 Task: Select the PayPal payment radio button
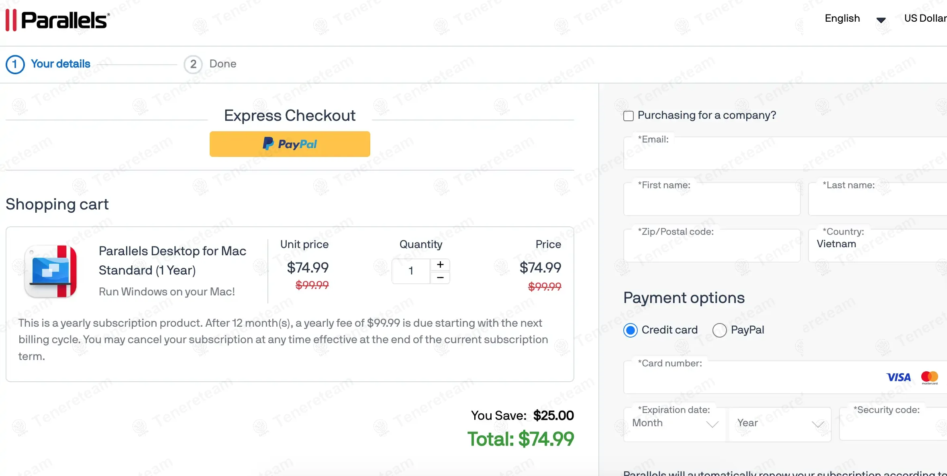[x=719, y=330]
